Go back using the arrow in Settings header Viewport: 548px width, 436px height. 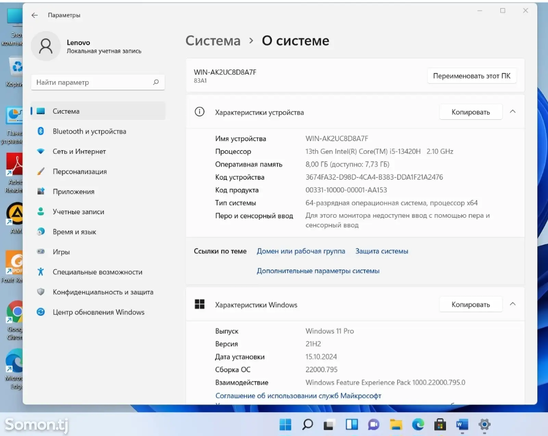[35, 15]
